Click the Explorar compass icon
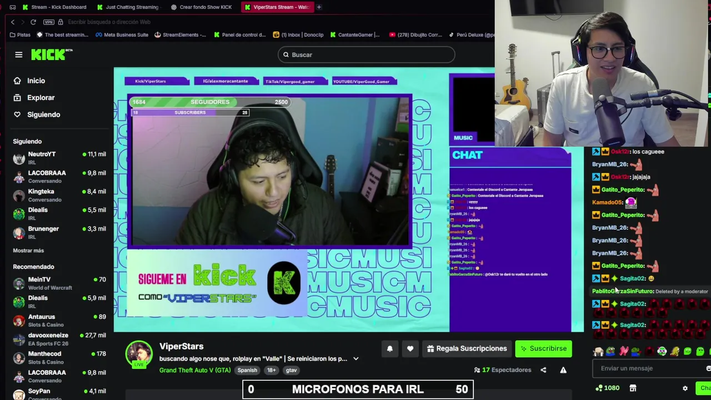711x400 pixels. (x=17, y=97)
